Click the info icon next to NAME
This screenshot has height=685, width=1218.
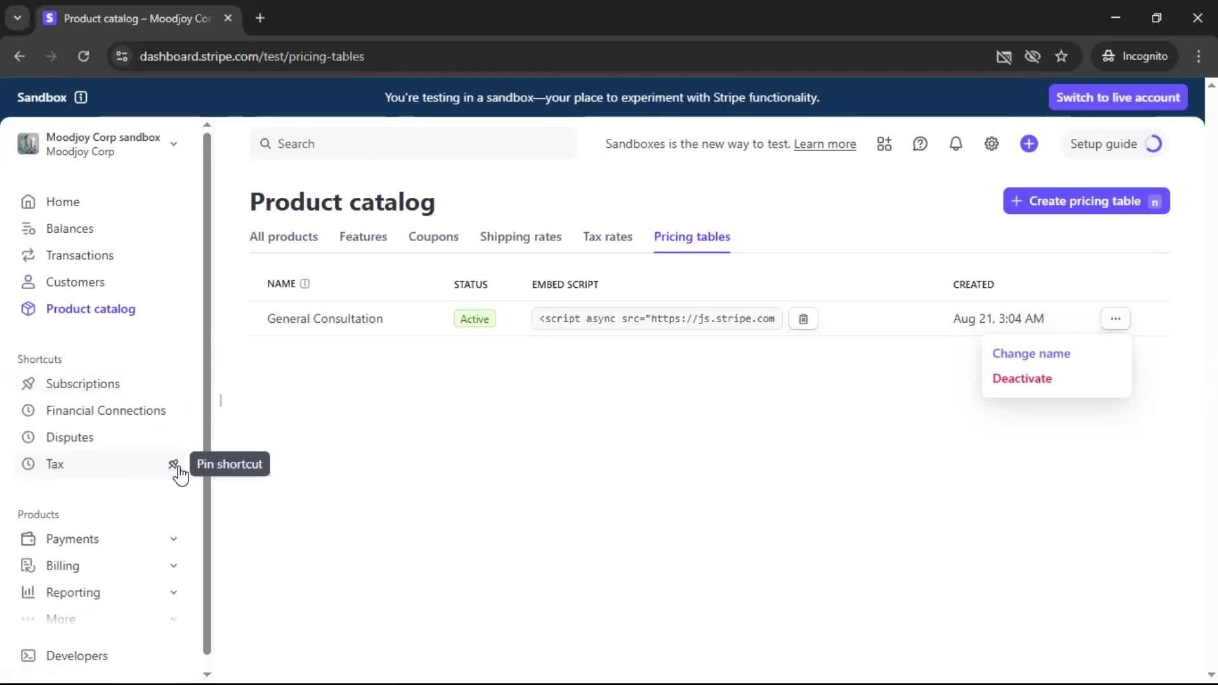(304, 284)
